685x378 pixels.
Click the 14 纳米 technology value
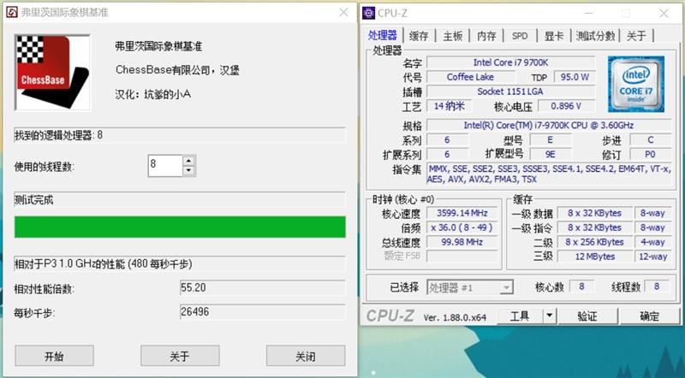[450, 106]
